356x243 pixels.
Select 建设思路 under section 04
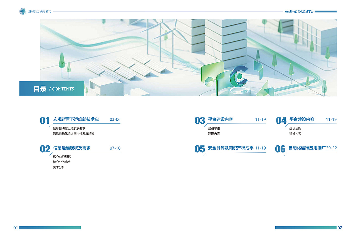295,128
